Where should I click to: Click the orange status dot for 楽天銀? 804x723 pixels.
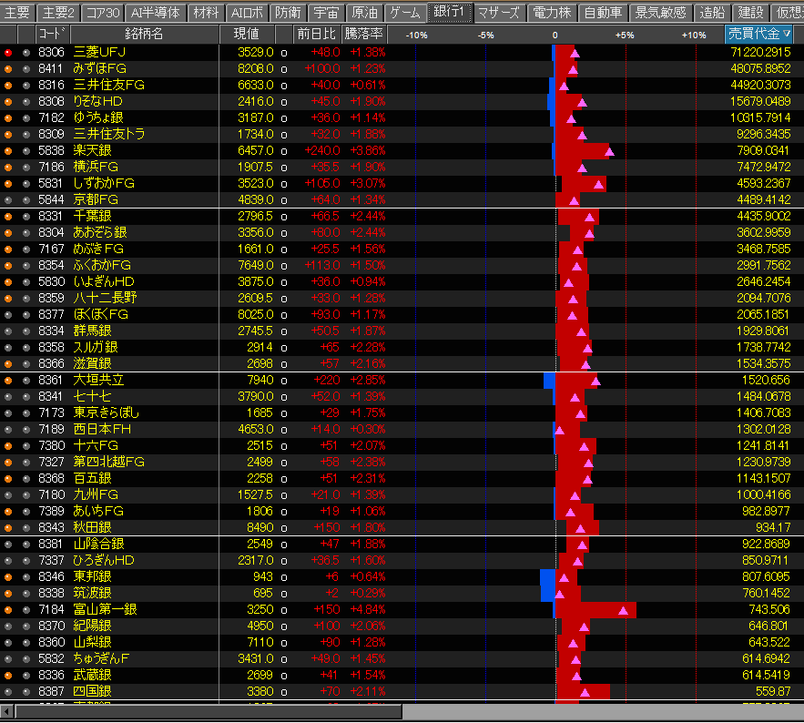click(x=8, y=151)
